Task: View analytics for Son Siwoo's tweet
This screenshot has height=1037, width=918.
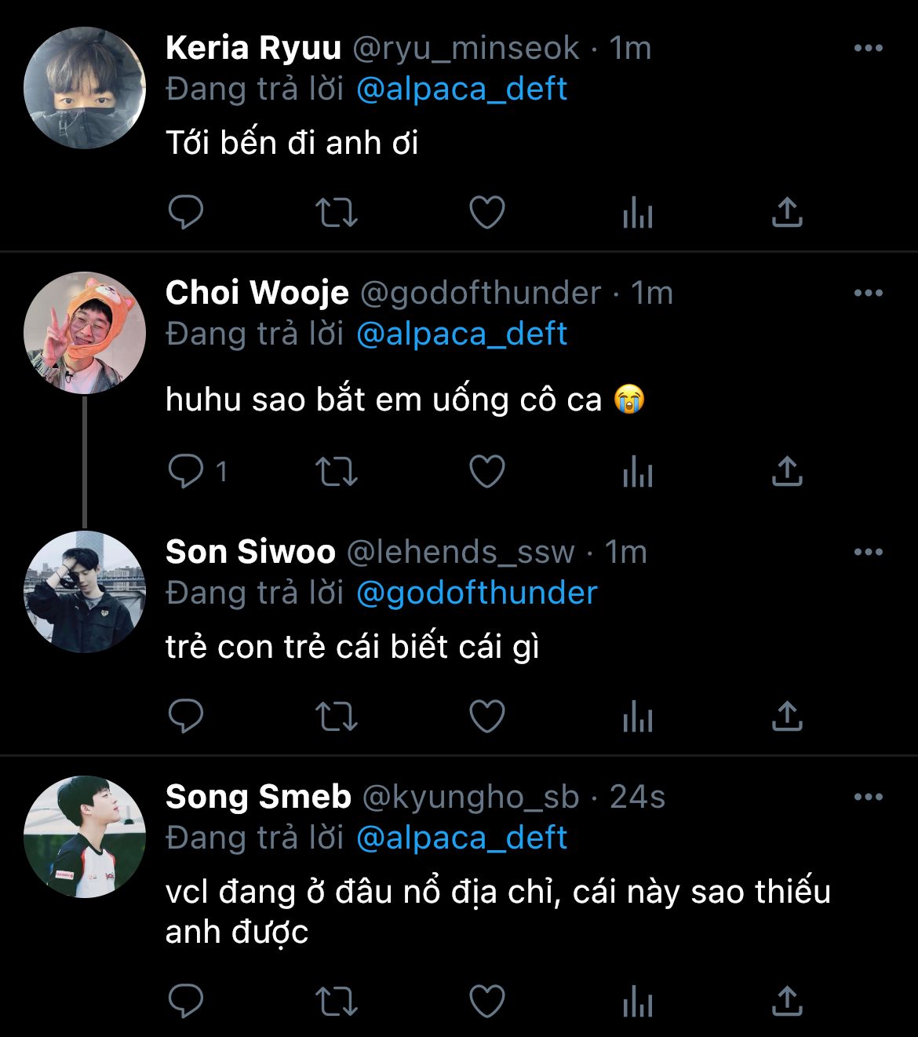Action: tap(637, 716)
